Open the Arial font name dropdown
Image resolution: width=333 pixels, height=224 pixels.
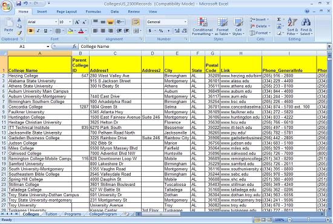click(56, 22)
